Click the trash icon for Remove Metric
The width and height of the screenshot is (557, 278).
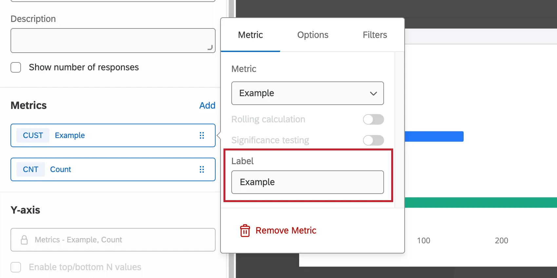click(x=245, y=231)
